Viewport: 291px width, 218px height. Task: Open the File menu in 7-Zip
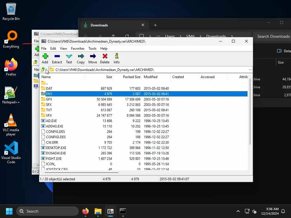point(44,48)
